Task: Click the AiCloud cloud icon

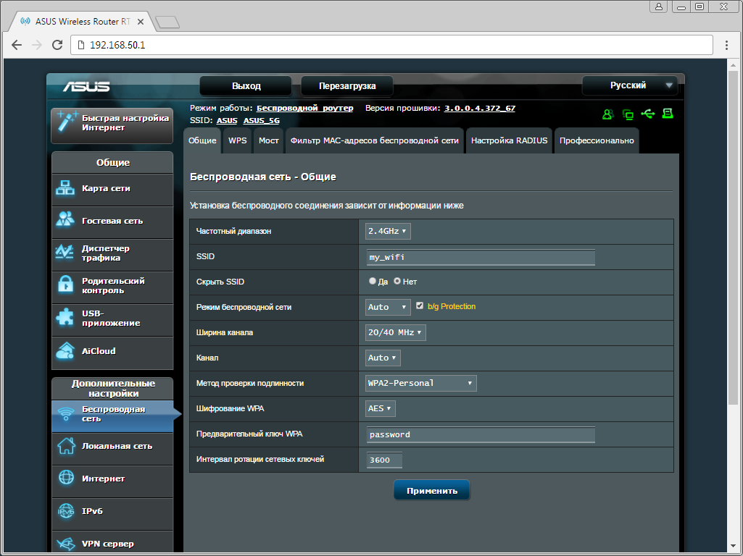Action: [x=65, y=350]
